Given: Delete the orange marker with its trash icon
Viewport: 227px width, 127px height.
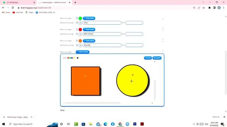Looking at the screenshot, I should 77,41.
